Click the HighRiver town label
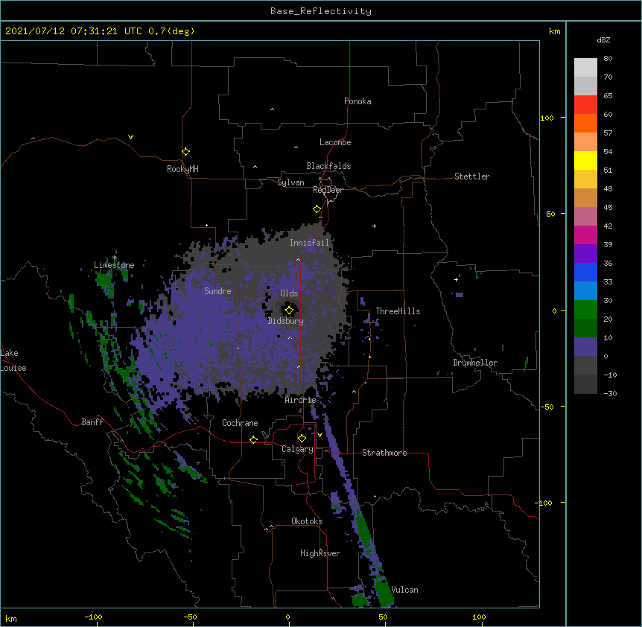The height and width of the screenshot is (627, 642). (x=320, y=553)
